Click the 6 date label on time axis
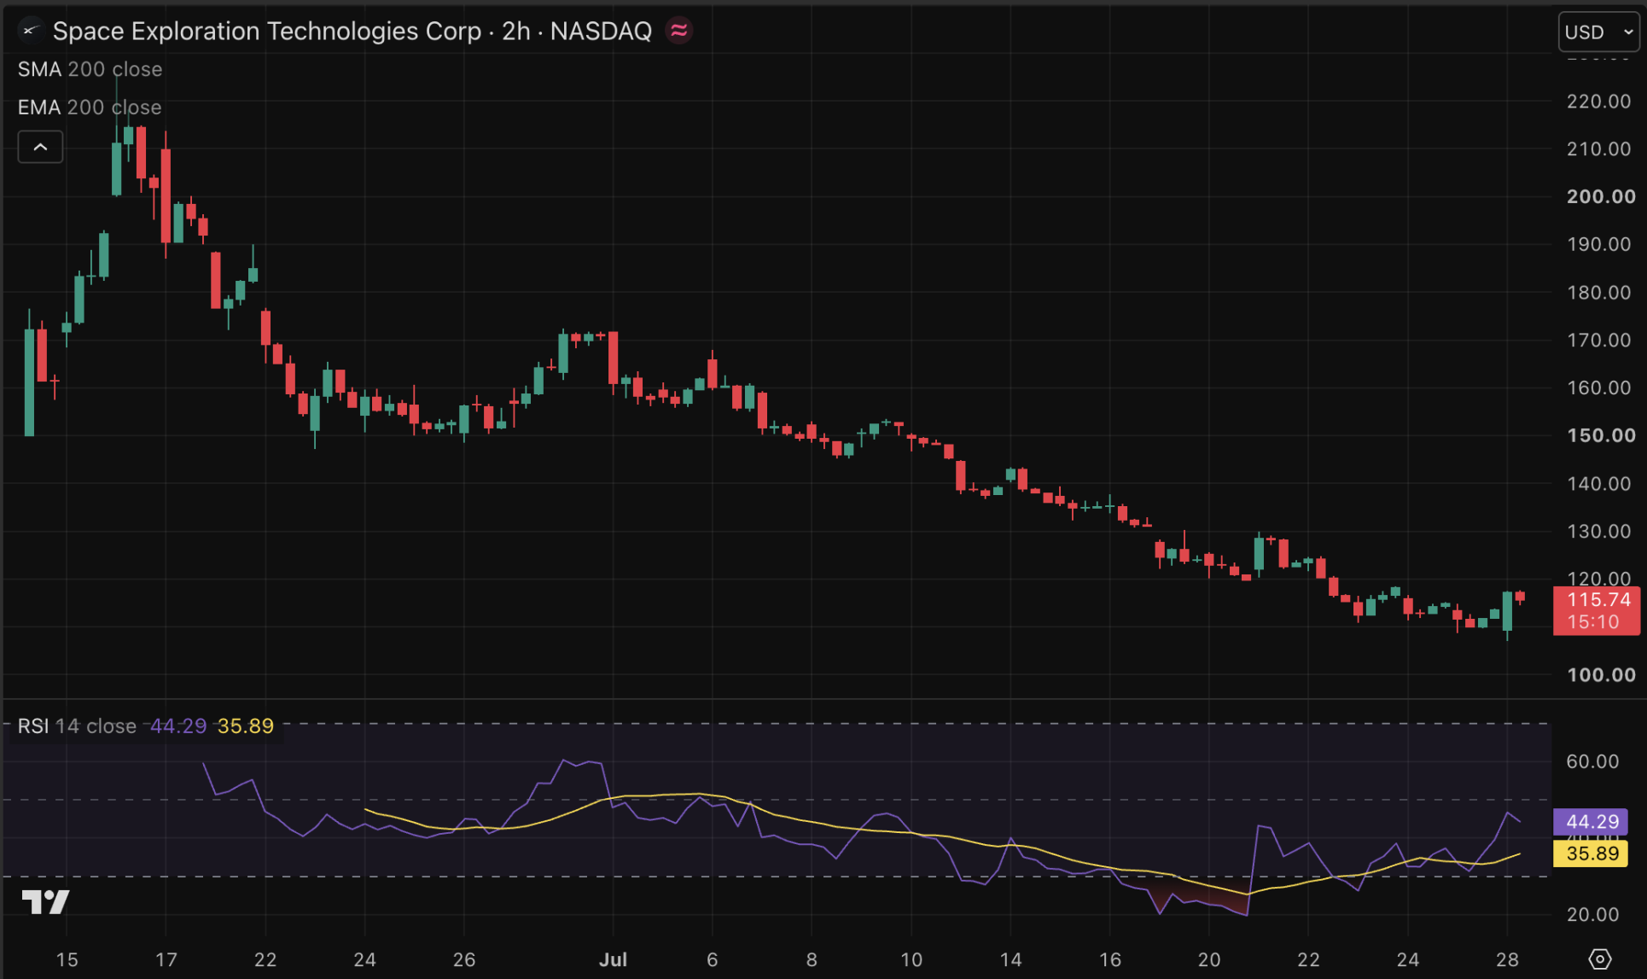Screen dimensions: 1647x979 (x=713, y=959)
